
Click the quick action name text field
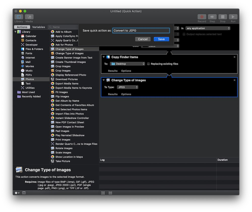[141, 31]
